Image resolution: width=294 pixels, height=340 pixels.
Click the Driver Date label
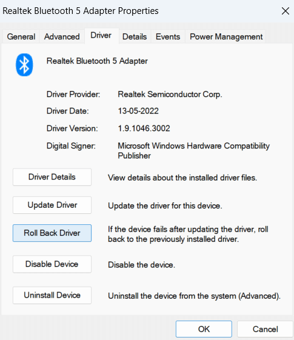pos(67,111)
